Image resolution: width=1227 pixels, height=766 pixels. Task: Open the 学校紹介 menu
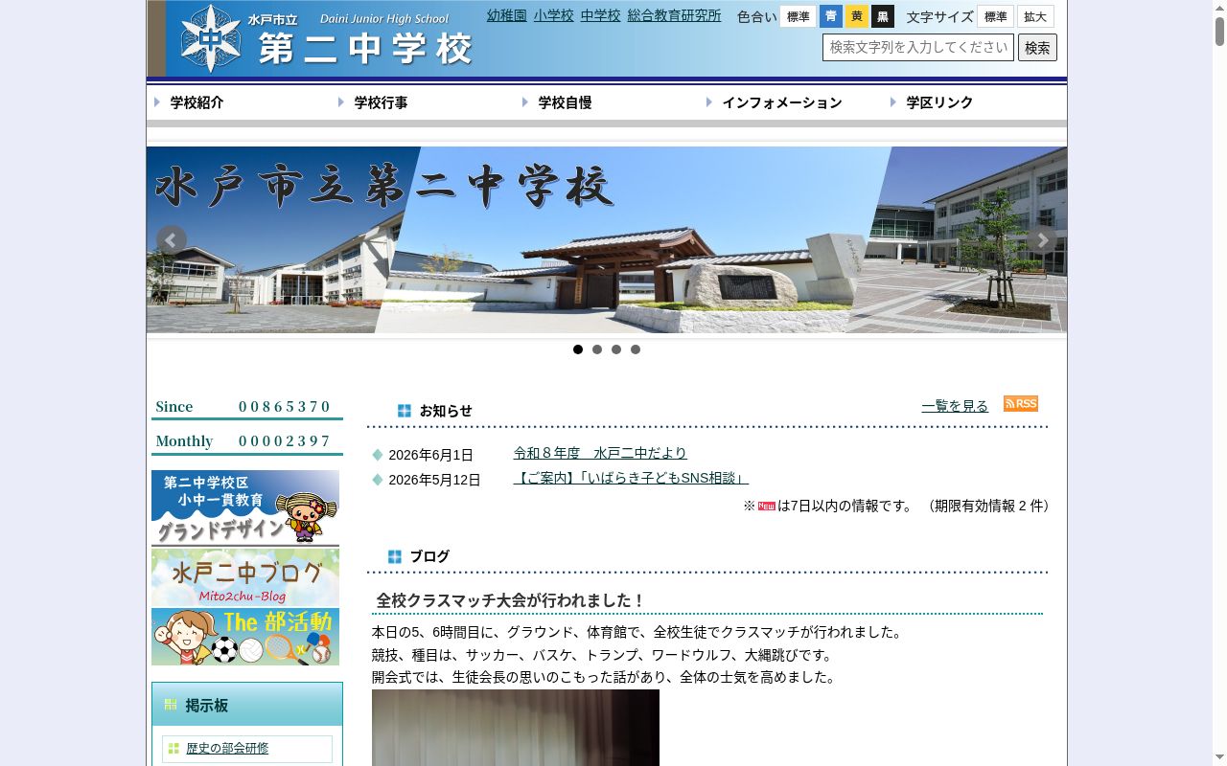tap(197, 102)
